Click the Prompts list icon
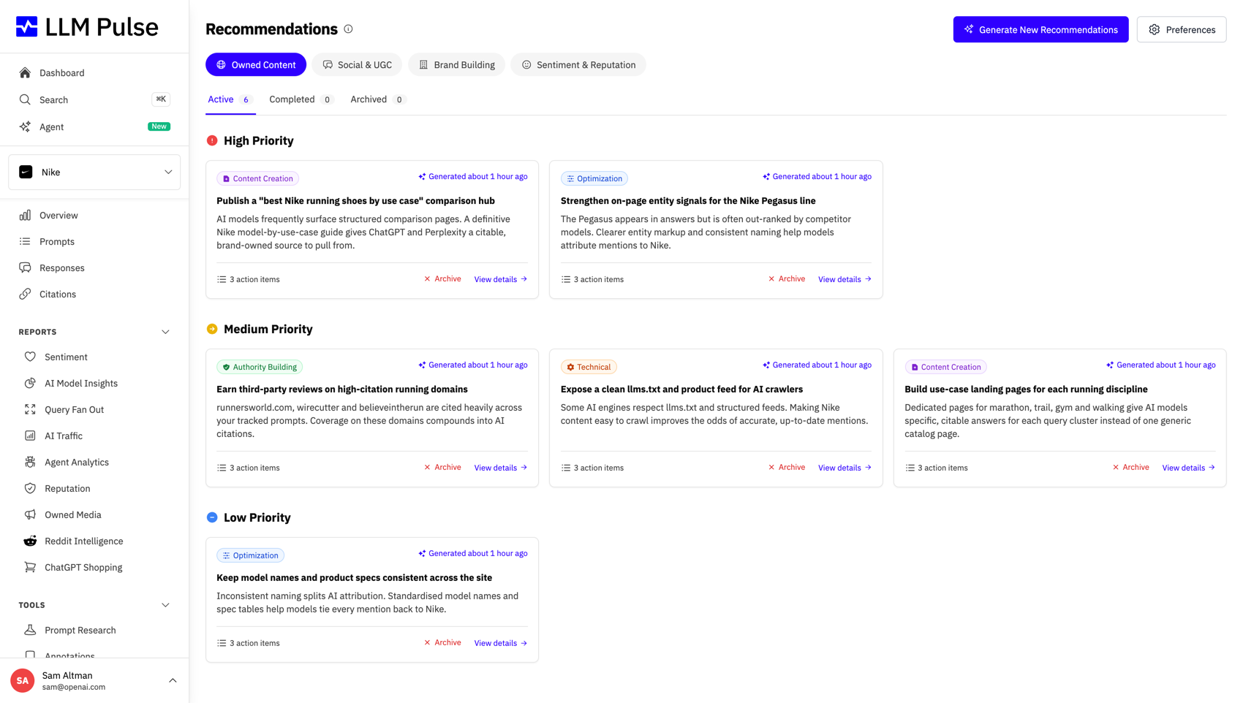The image size is (1243, 703). click(x=25, y=242)
